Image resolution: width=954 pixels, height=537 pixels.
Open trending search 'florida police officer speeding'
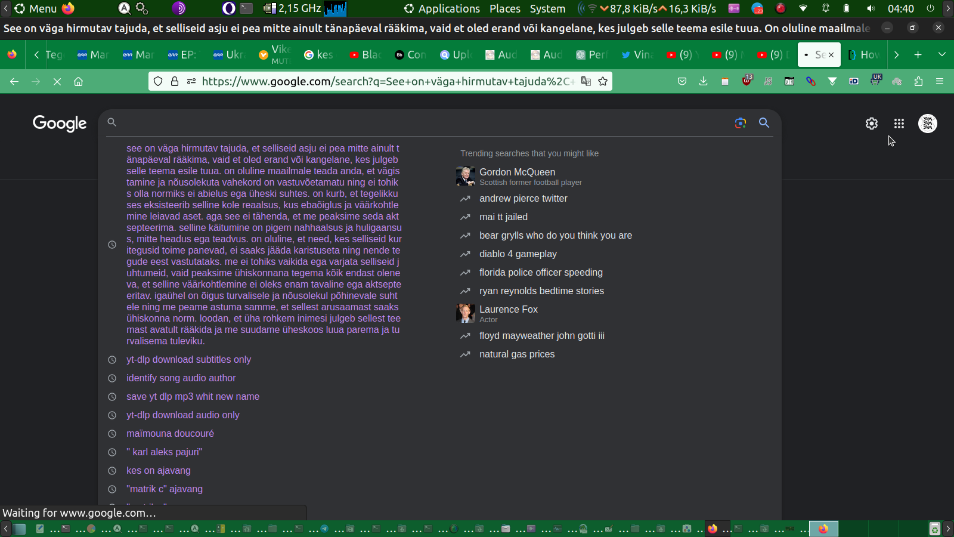tap(541, 273)
